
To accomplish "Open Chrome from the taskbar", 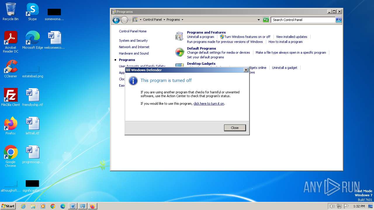I will tap(53, 206).
